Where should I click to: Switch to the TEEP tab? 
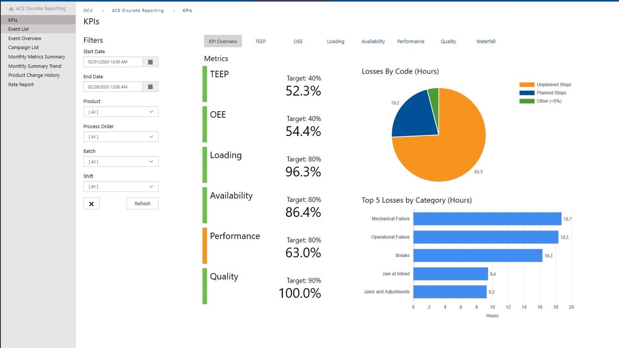(x=260, y=41)
